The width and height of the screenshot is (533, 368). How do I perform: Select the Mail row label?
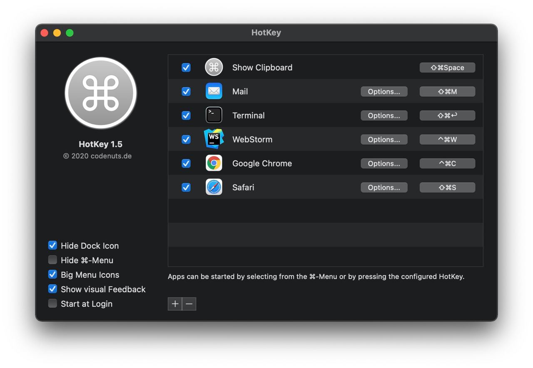pos(240,91)
